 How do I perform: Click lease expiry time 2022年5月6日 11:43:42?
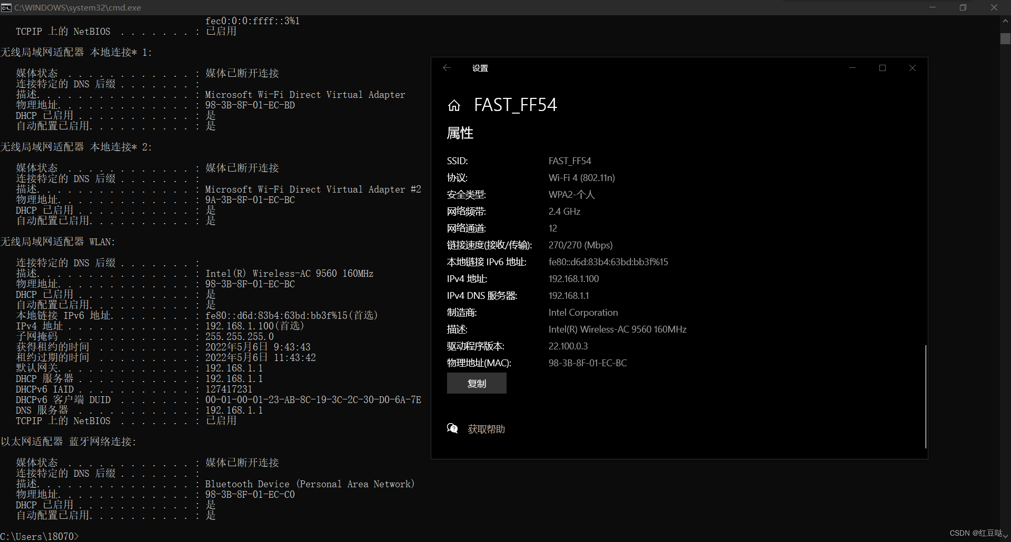(x=261, y=358)
